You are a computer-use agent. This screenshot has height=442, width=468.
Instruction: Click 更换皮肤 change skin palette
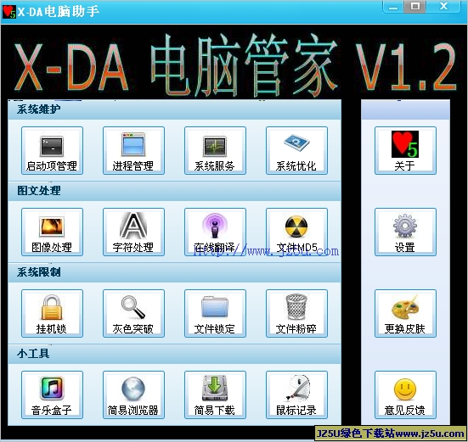(405, 313)
